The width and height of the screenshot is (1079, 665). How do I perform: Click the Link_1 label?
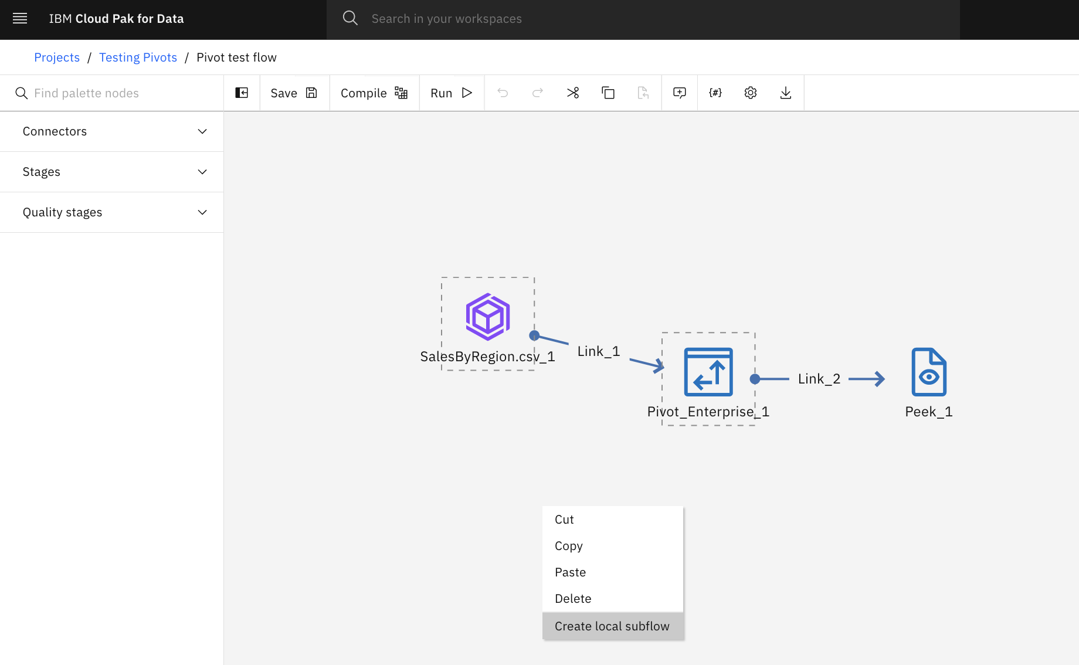(599, 351)
